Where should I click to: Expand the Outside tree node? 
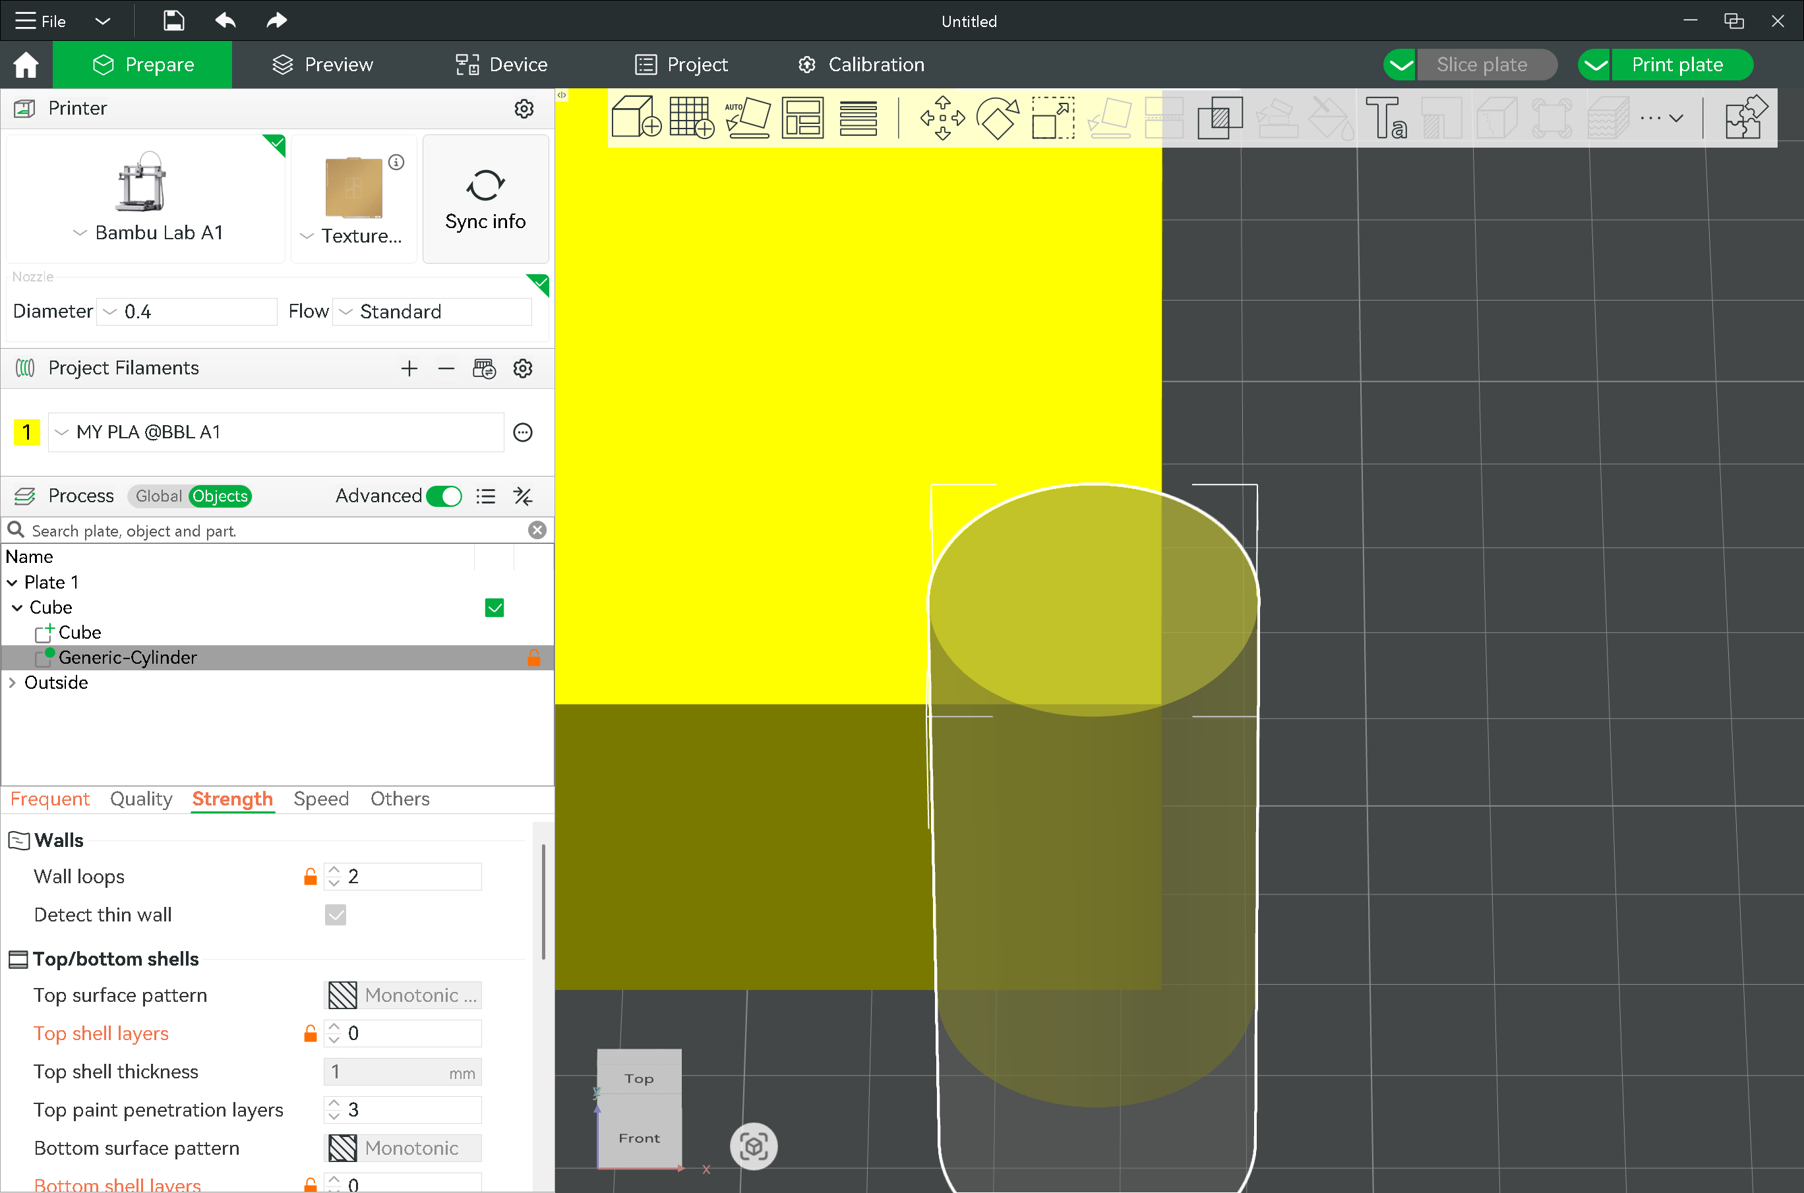[12, 682]
